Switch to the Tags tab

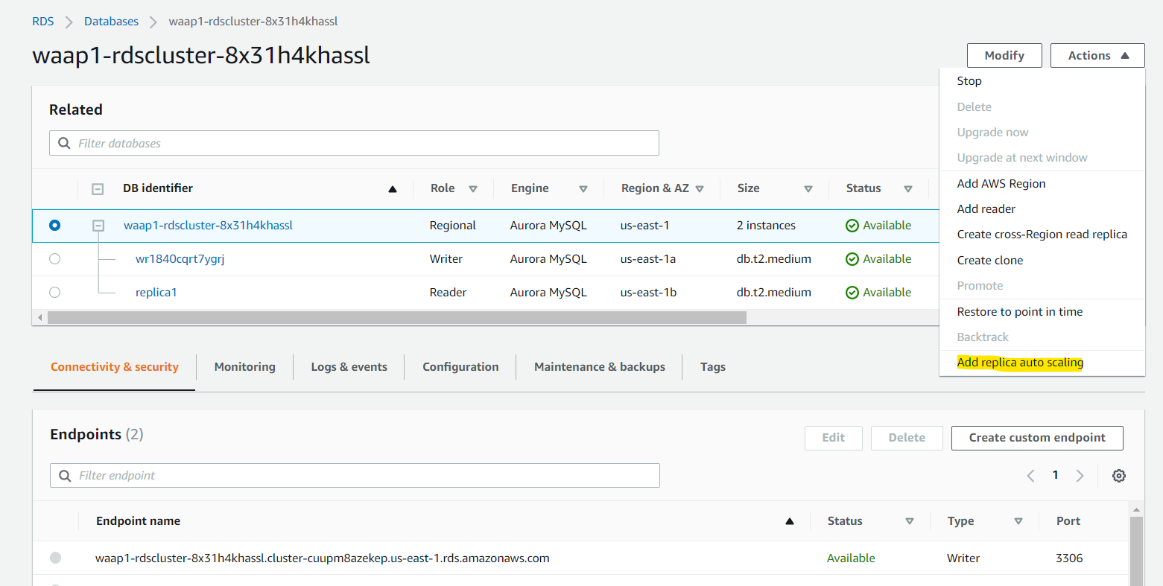click(x=713, y=367)
